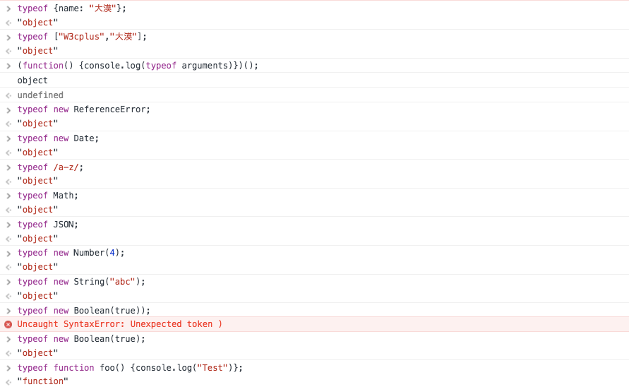The width and height of the screenshot is (629, 387).
Task: Click the typeof {name: "大漠"} command line
Action: 71,8
